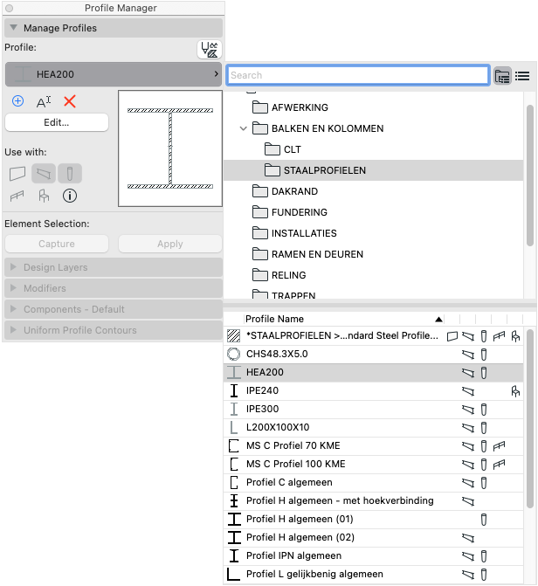Click the object icon in the IPE240 row
Image resolution: width=538 pixels, height=586 pixels.
coord(515,391)
